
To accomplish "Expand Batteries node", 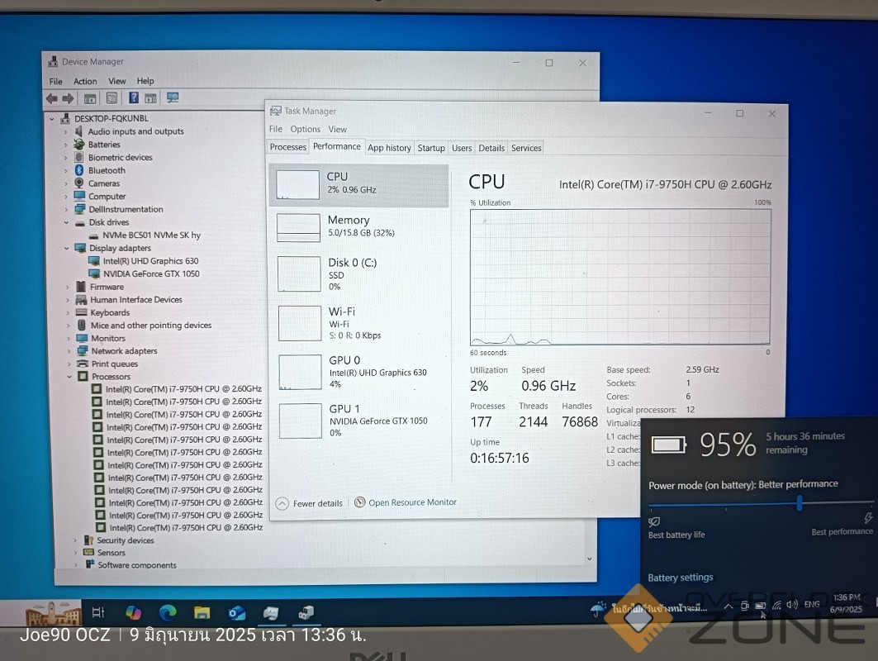I will tap(65, 145).
